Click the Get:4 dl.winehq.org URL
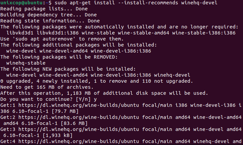 coord(79,141)
